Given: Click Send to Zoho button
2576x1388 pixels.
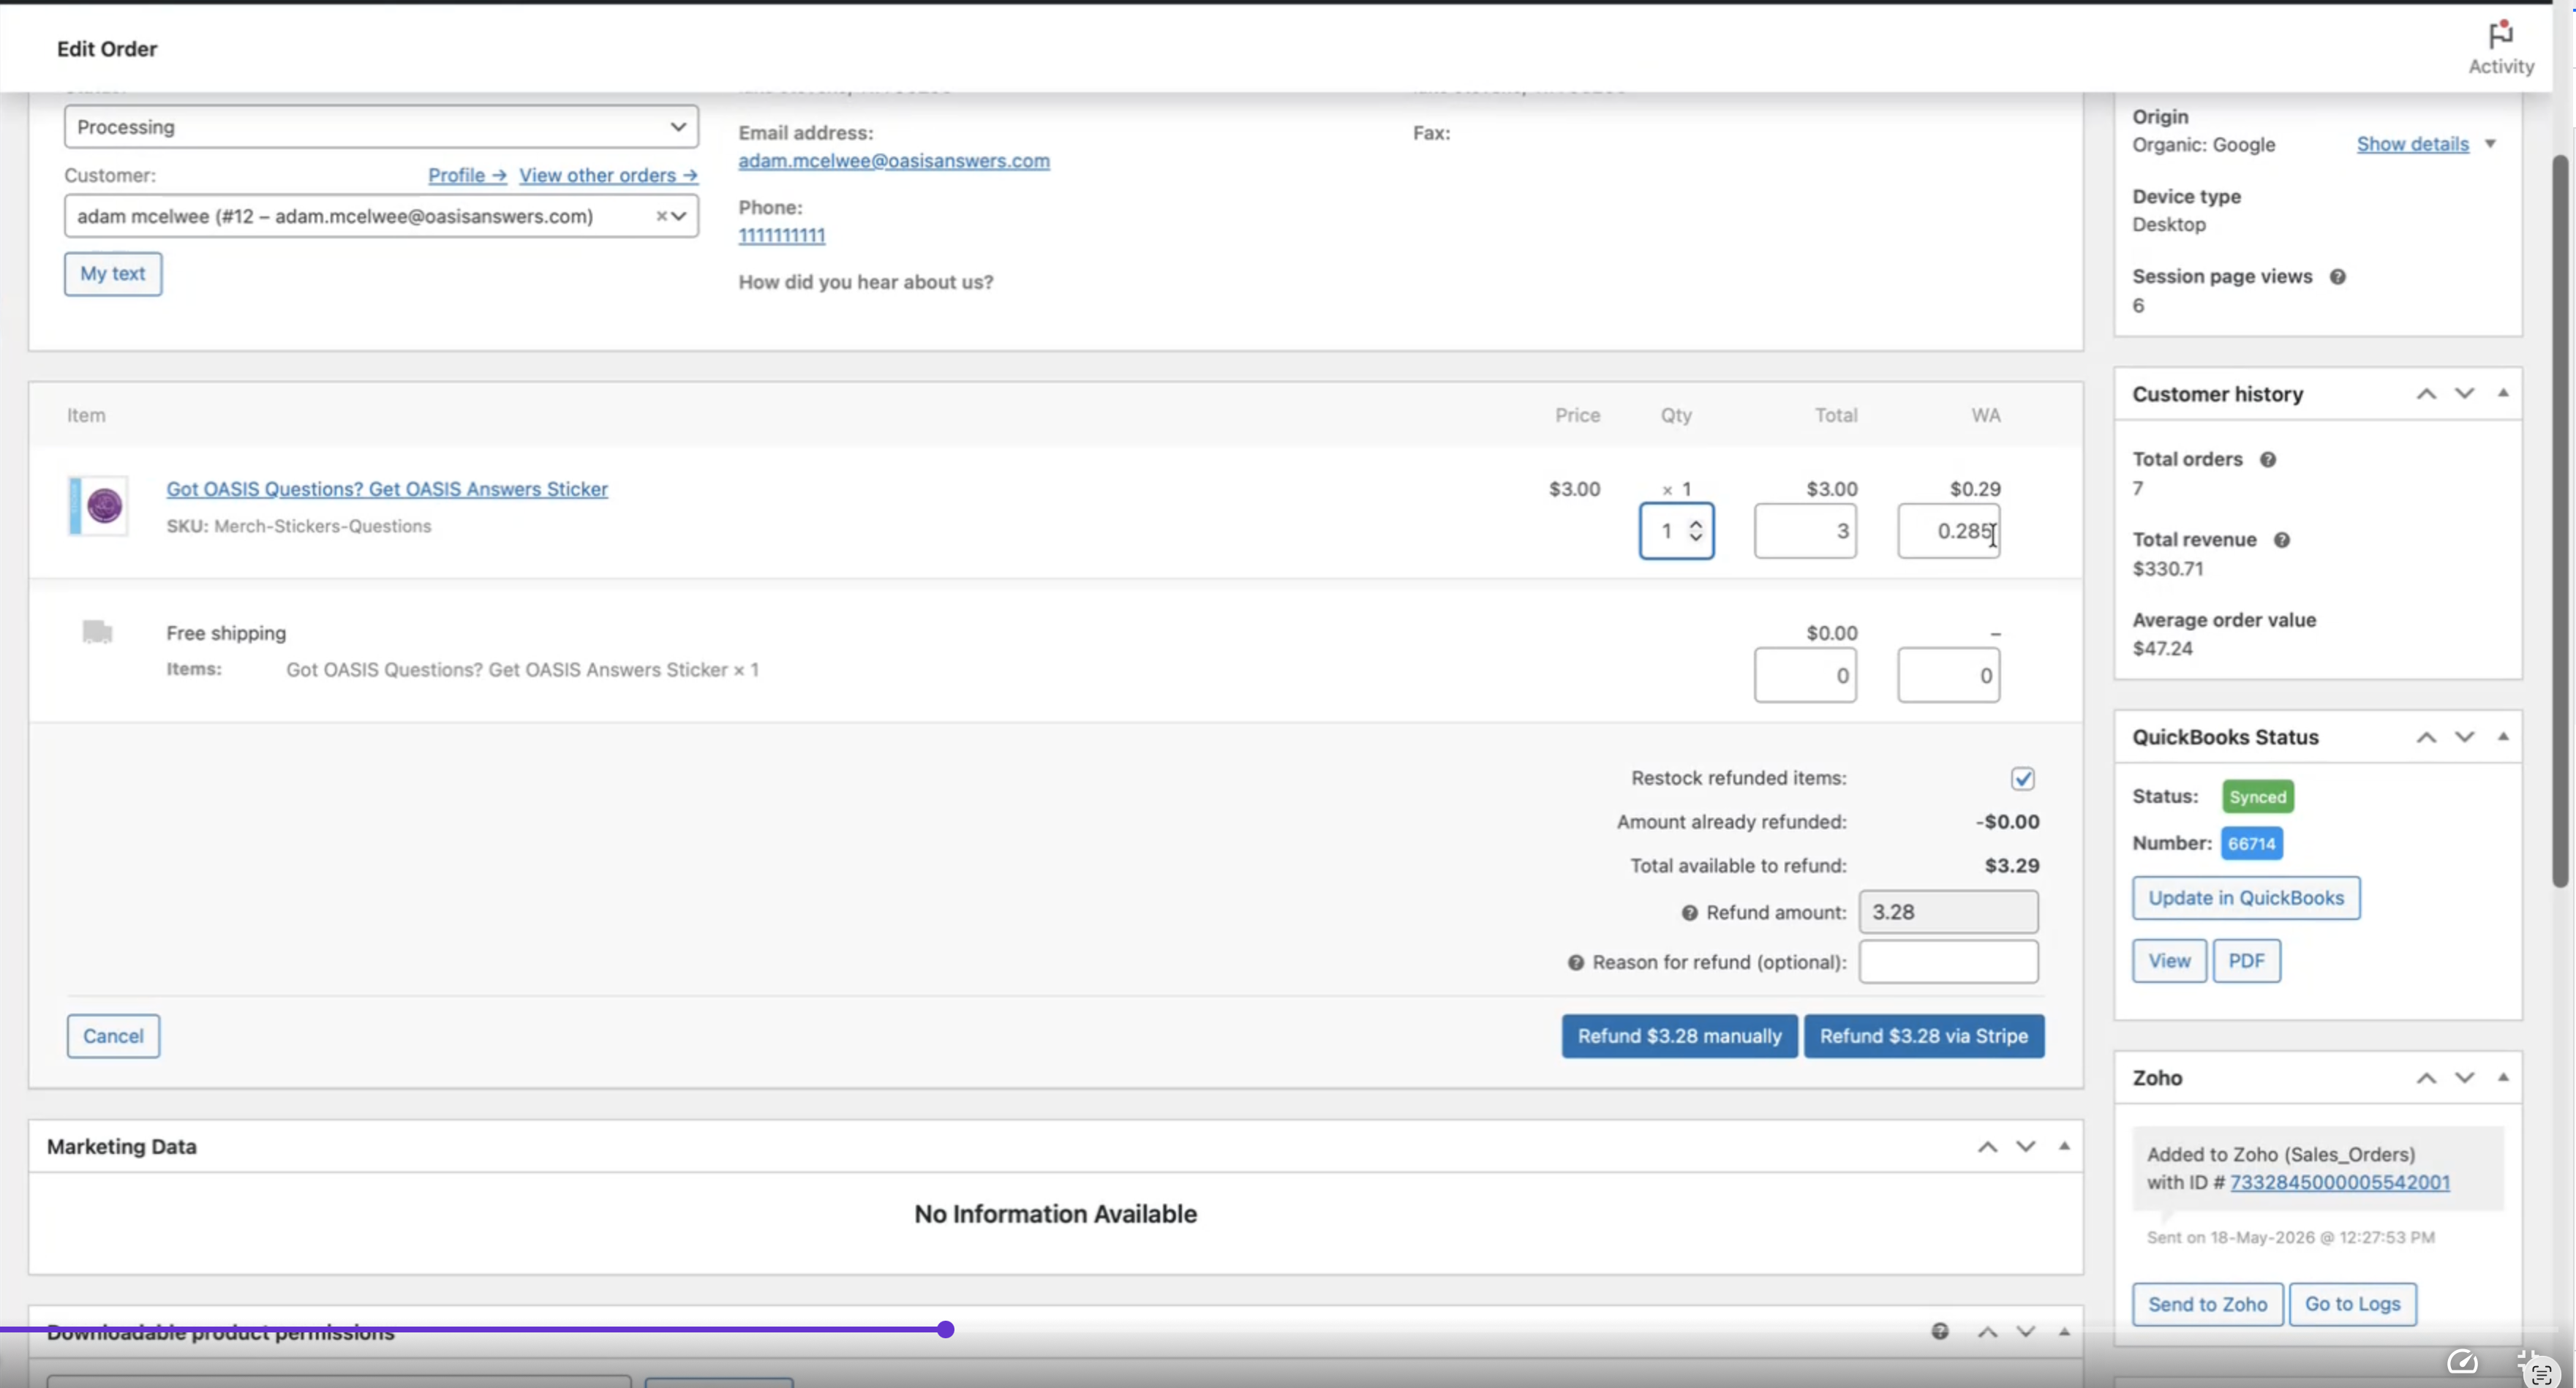Looking at the screenshot, I should coord(2207,1305).
